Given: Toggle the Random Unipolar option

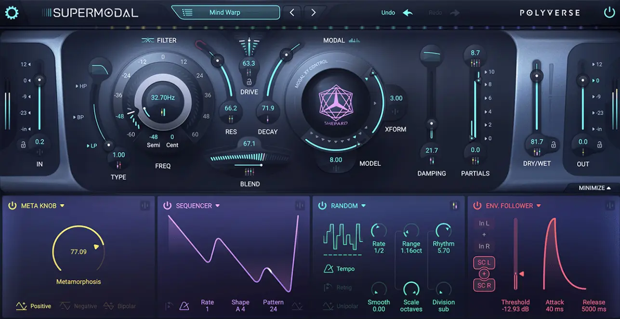Looking at the screenshot, I should click(341, 306).
